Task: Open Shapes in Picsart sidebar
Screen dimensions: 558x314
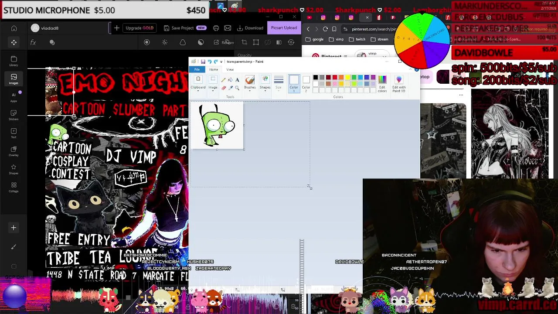Action: tap(14, 169)
